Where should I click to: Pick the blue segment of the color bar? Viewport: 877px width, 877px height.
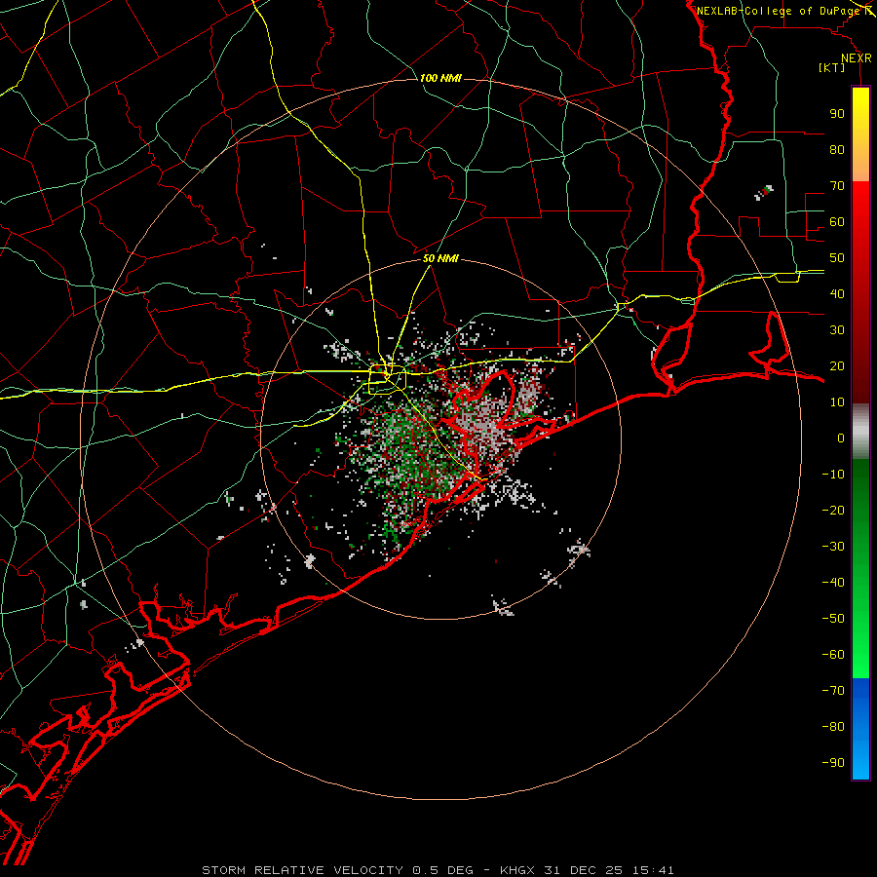tap(860, 729)
